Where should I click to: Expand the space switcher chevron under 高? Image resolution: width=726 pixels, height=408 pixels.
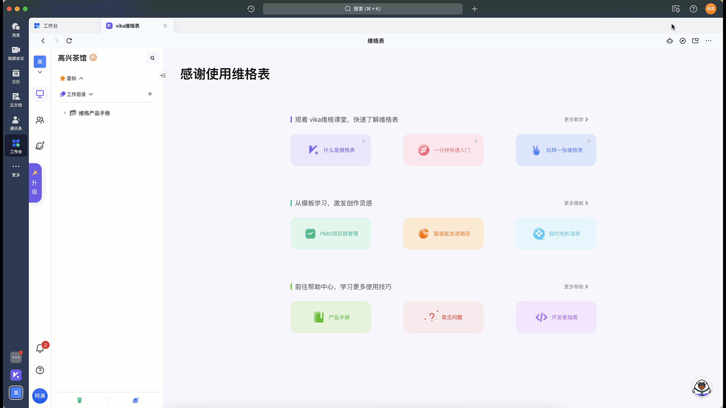click(x=40, y=72)
